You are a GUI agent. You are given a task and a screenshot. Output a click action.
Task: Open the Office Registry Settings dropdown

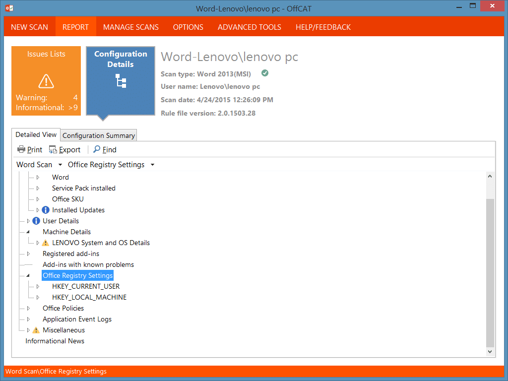[x=152, y=164]
